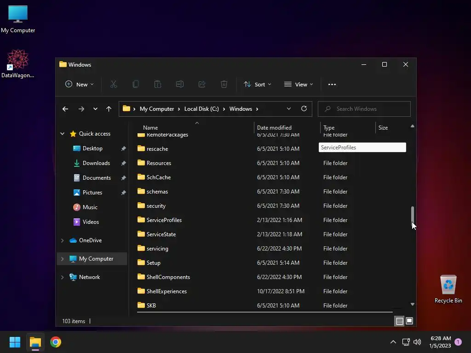Open Downloads in Quick access
471x353 pixels.
click(x=96, y=163)
